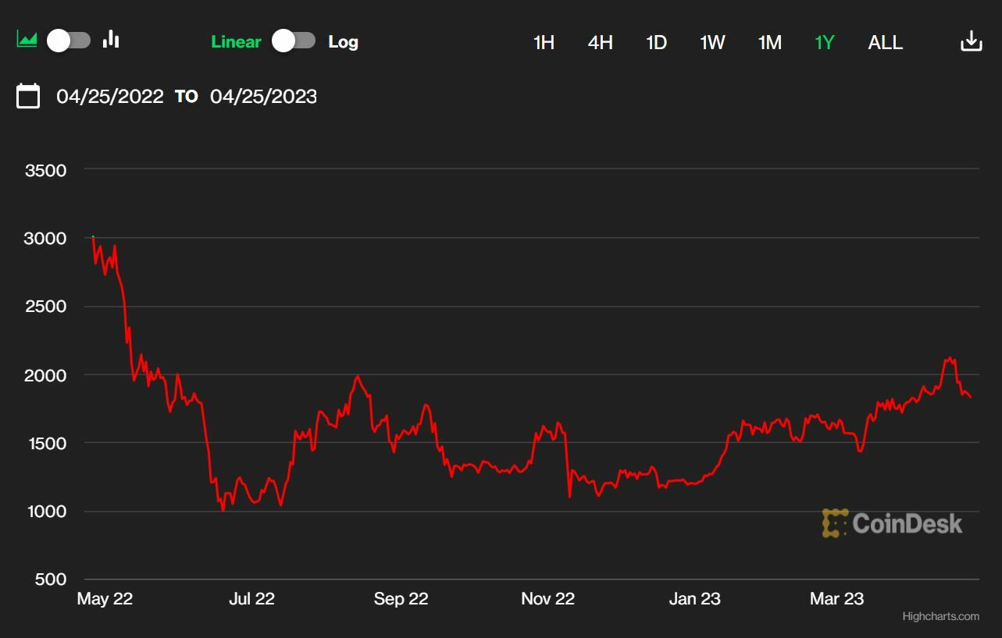Edit end date 04/25/2023
Viewport: 1002px width, 638px height.
point(263,97)
